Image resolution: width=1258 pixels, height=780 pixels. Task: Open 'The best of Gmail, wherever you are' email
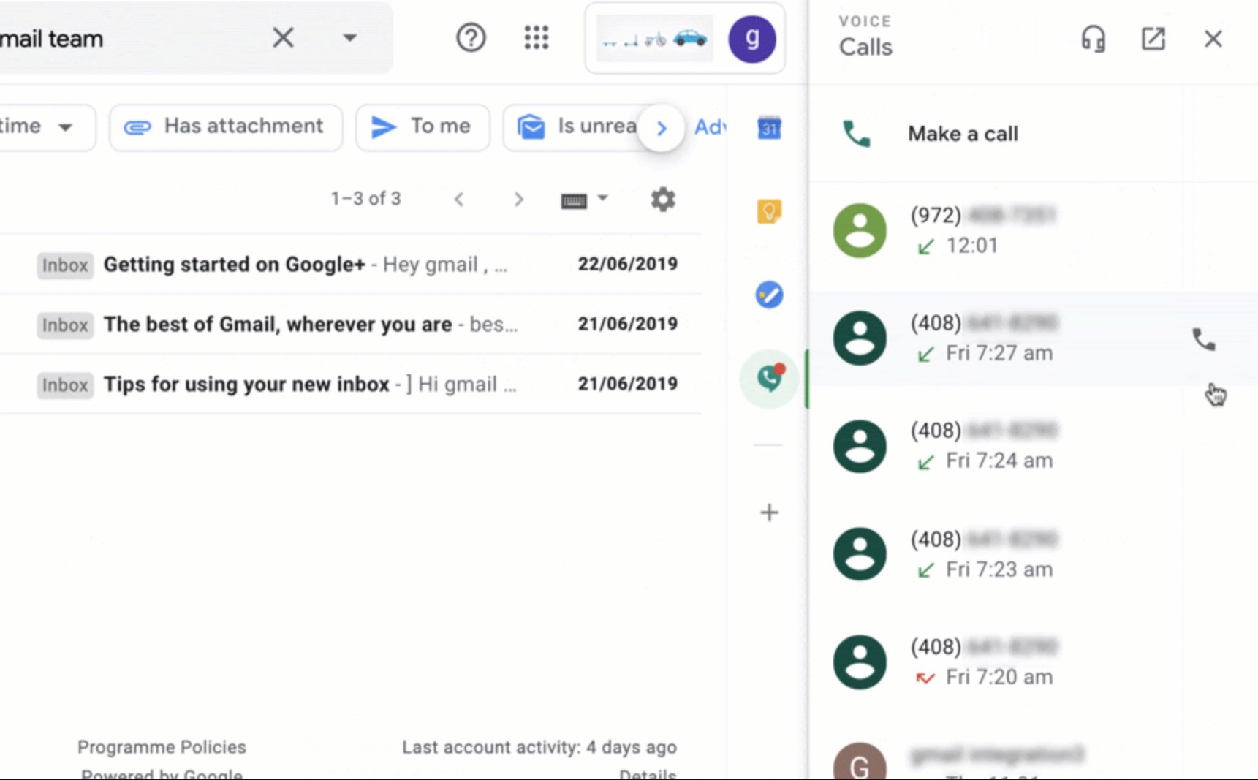pyautogui.click(x=351, y=325)
